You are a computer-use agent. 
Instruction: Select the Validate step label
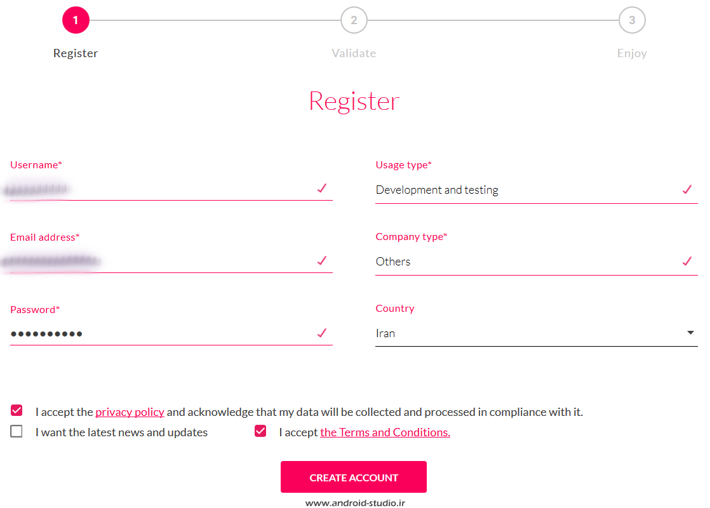(x=354, y=53)
